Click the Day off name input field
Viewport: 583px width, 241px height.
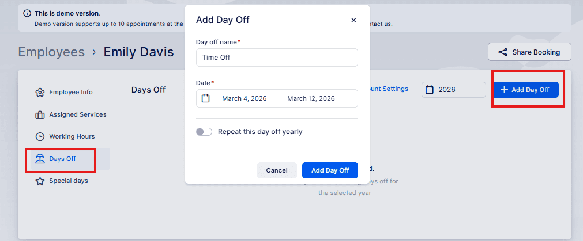click(277, 58)
